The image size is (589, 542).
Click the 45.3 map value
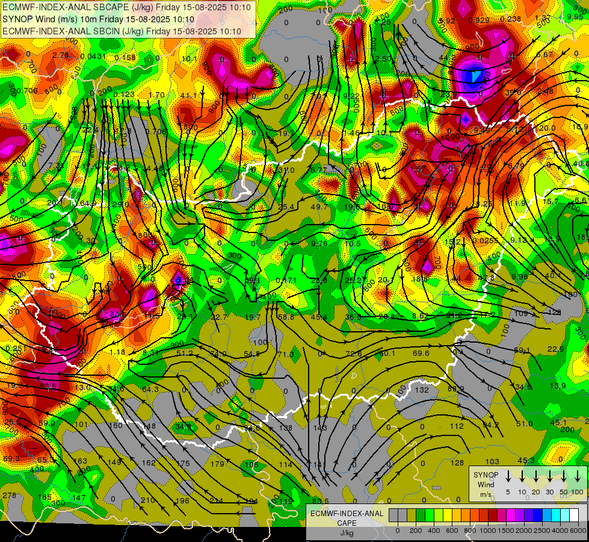pos(526,461)
